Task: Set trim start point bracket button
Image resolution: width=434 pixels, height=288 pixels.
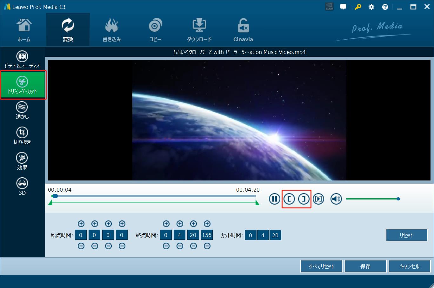Action: pyautogui.click(x=289, y=199)
